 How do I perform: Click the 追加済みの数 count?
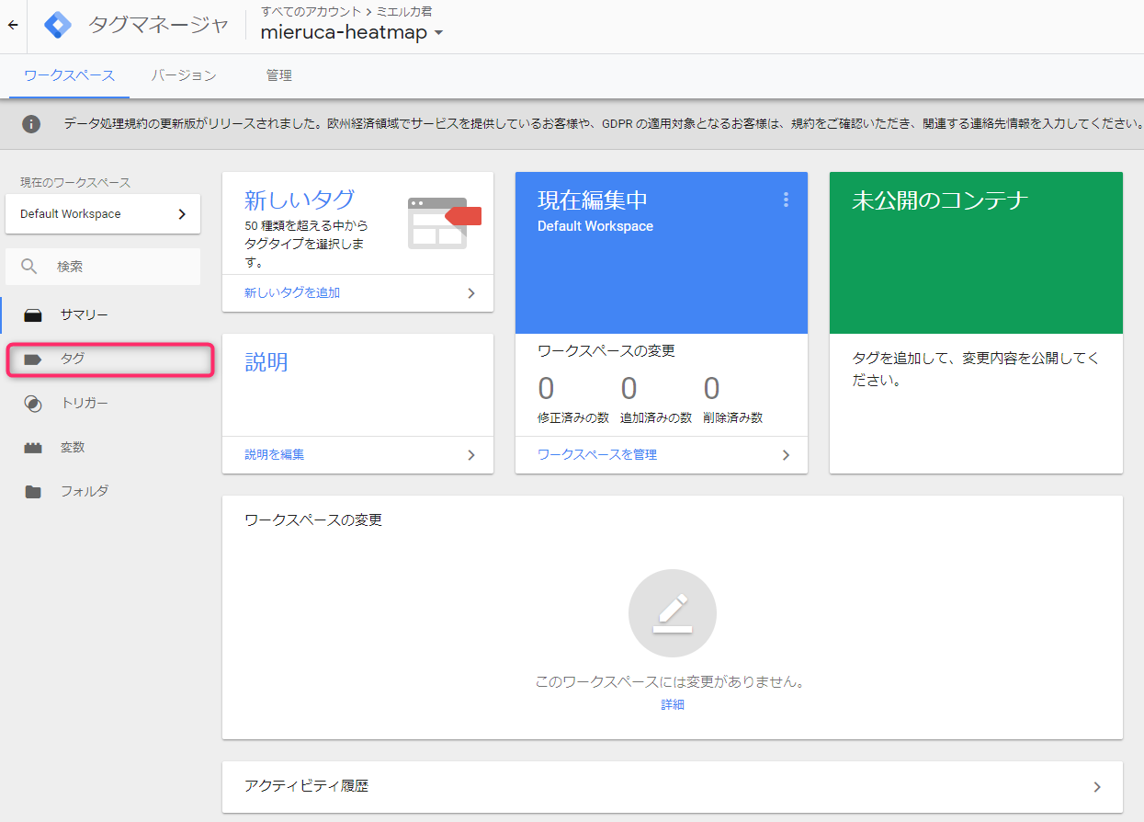(629, 389)
